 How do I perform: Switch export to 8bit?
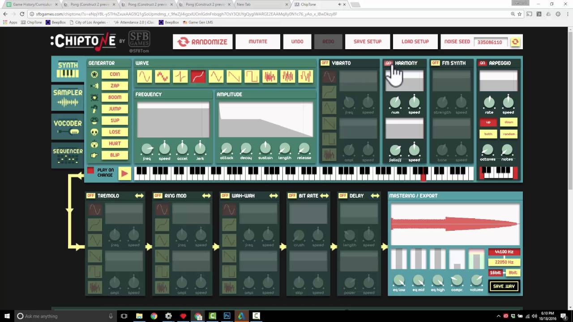[513, 272]
